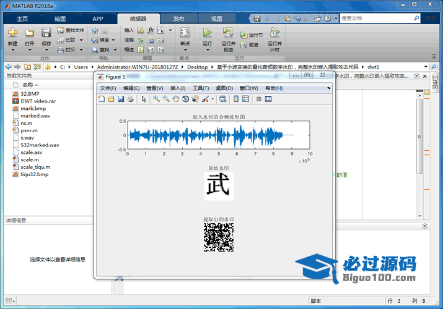The height and width of the screenshot is (309, 443).
Task: Click Print Figure icon in Figure 1 toolbar
Action: coord(130,99)
